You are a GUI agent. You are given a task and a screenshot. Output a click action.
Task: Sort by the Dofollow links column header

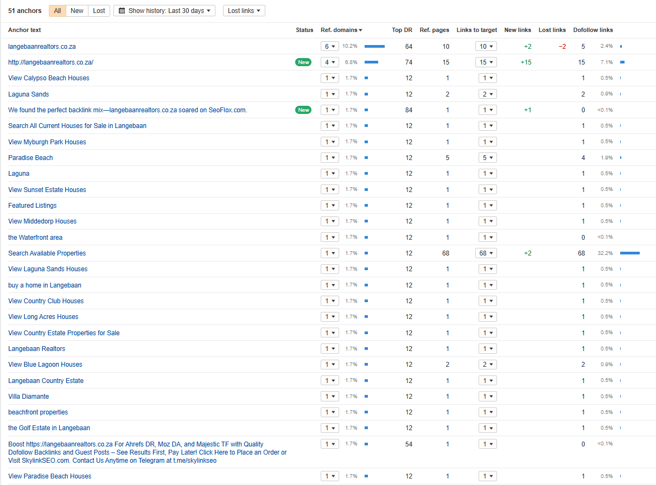(593, 30)
